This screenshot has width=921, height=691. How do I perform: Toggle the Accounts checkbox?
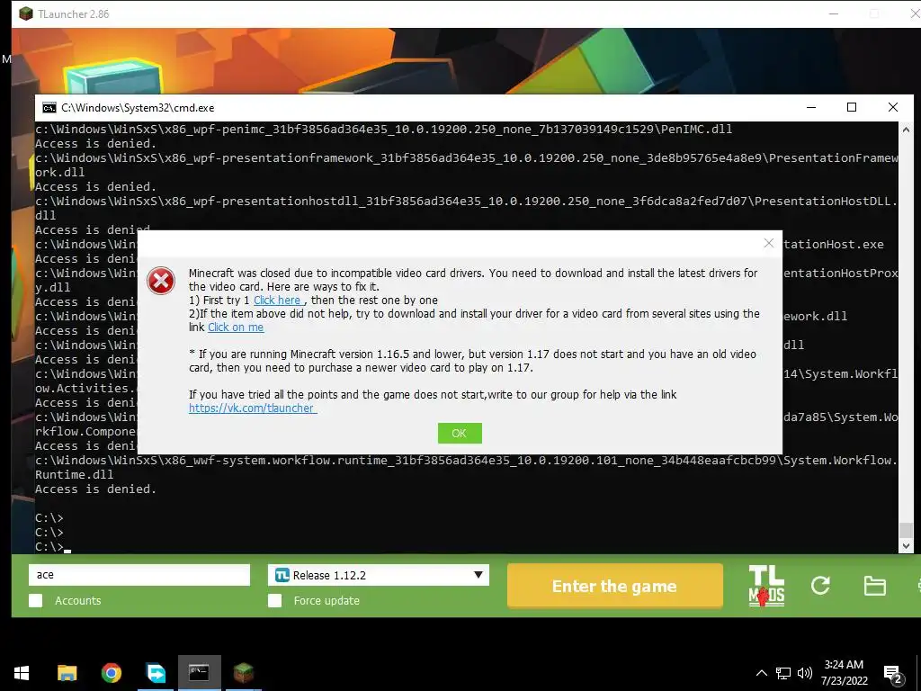36,600
